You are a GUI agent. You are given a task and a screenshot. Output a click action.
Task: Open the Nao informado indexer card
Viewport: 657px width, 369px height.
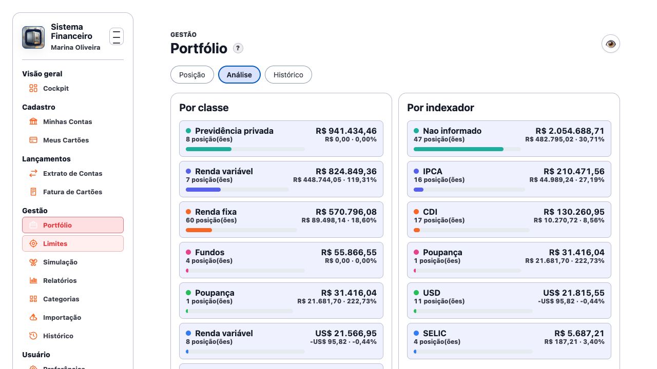coord(509,138)
